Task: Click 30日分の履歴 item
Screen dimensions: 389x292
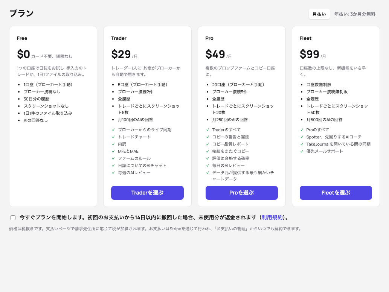Action: click(x=36, y=99)
